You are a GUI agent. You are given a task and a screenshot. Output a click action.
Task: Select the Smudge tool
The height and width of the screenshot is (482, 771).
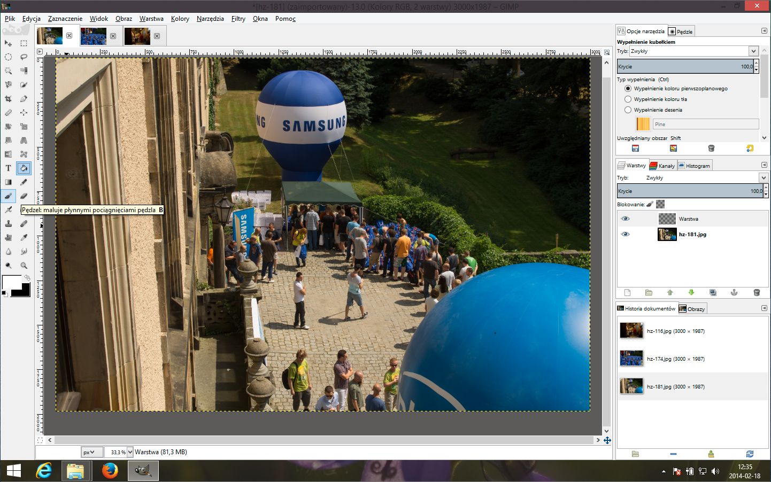coord(24,252)
